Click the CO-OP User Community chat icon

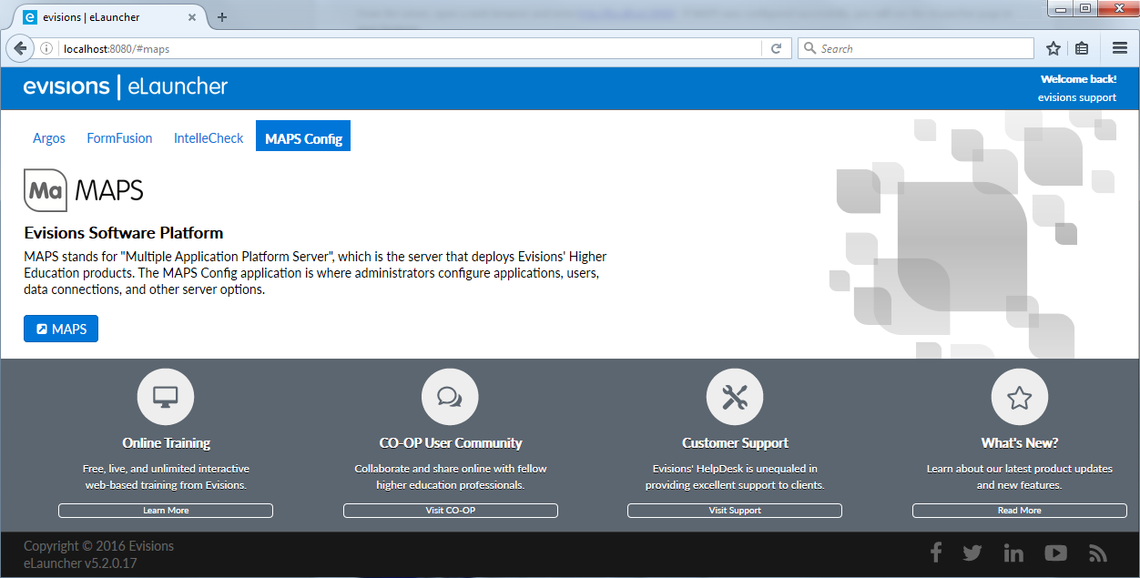(x=450, y=397)
